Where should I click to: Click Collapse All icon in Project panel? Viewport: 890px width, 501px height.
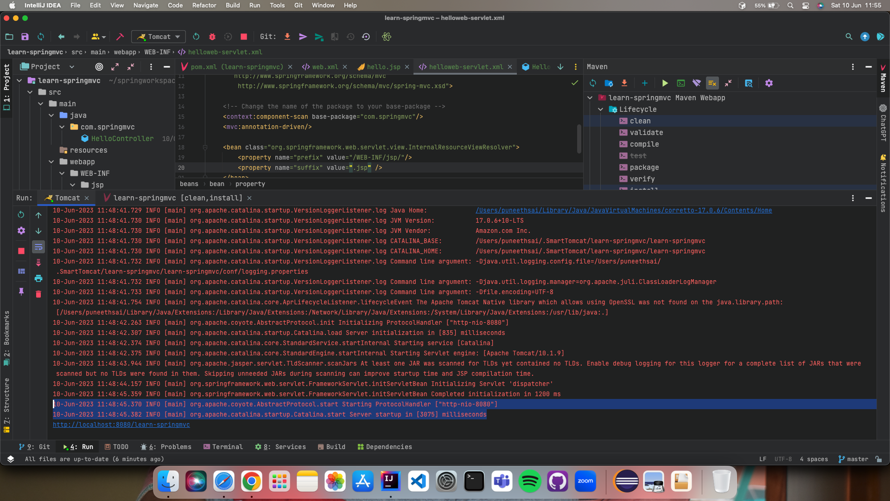pos(131,67)
